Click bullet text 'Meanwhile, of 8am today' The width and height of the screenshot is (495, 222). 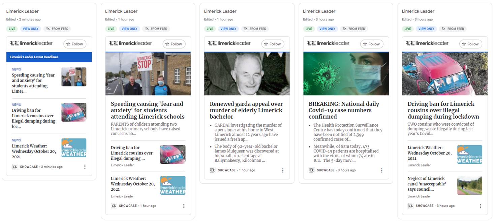(x=346, y=154)
